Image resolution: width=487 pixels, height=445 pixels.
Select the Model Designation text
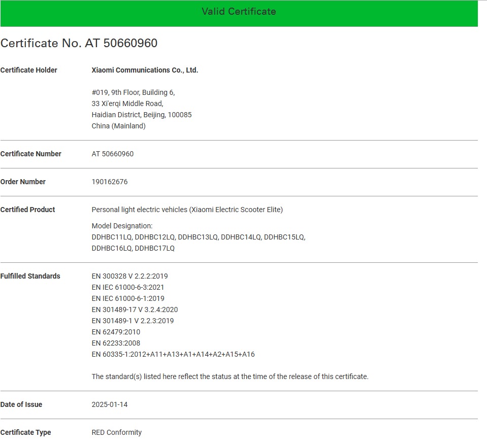click(x=122, y=226)
